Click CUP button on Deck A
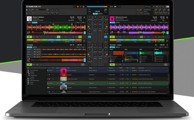 (x=37, y=37)
